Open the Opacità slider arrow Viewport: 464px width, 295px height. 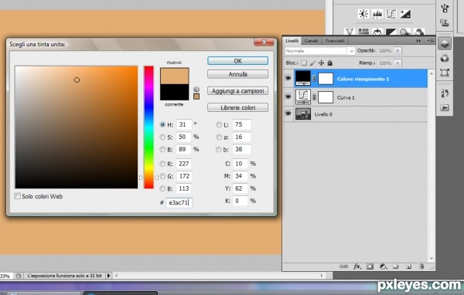[x=397, y=50]
